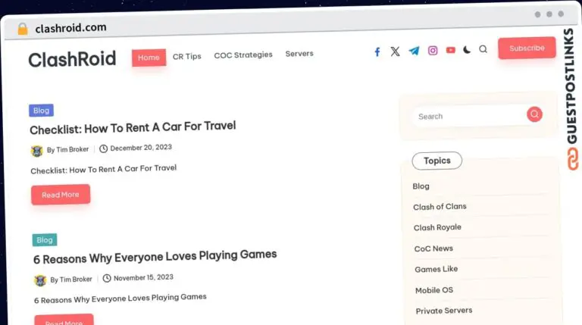The image size is (582, 325).
Task: Select the Home menu tab
Action: click(149, 58)
